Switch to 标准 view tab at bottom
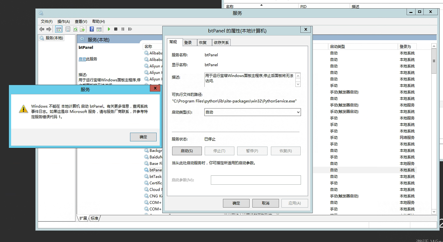This screenshot has height=242, width=443. [95, 218]
